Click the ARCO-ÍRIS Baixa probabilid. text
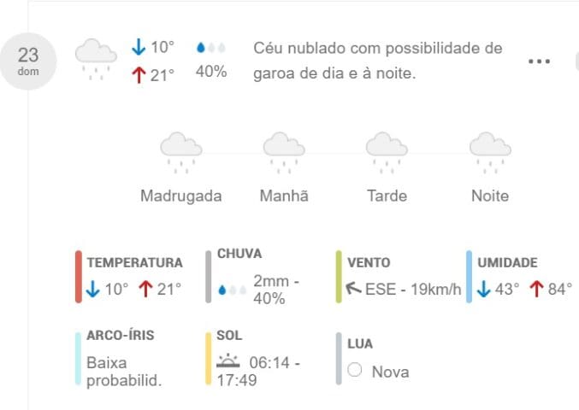579x410 pixels. click(125, 372)
